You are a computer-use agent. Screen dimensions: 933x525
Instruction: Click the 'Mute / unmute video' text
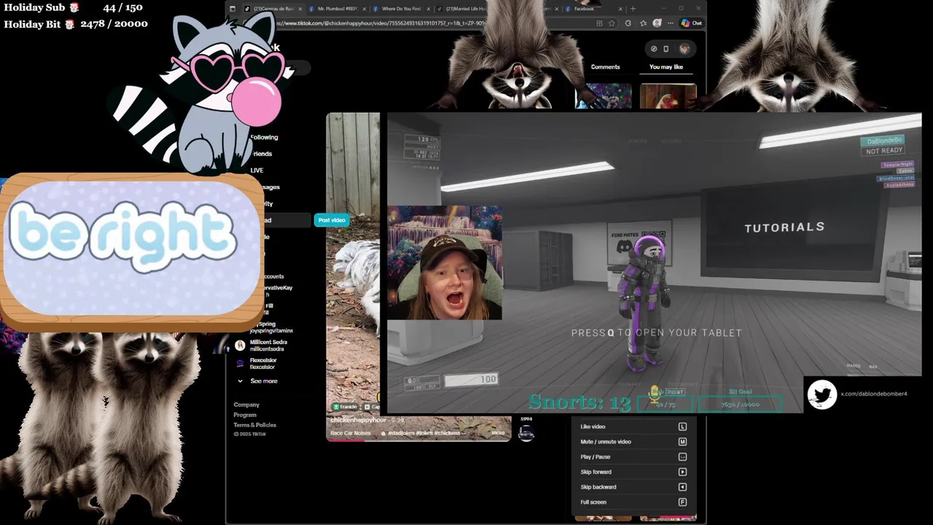606,442
